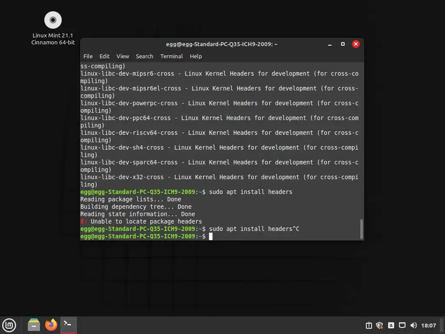Click the 'Reading package lists... Done' line

[130, 199]
